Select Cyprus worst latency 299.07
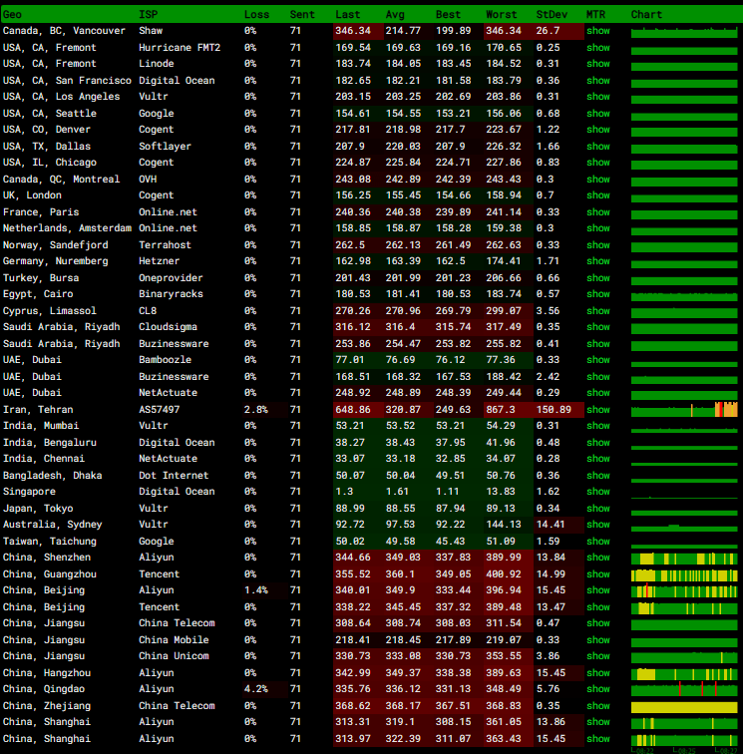The image size is (743, 754). 503,311
